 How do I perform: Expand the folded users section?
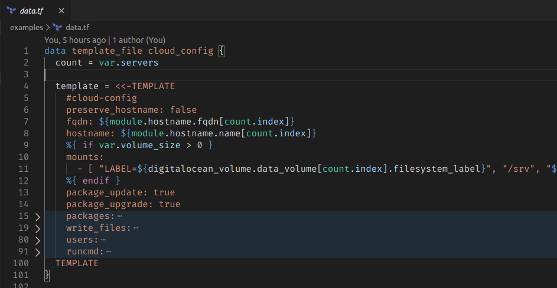tap(38, 240)
